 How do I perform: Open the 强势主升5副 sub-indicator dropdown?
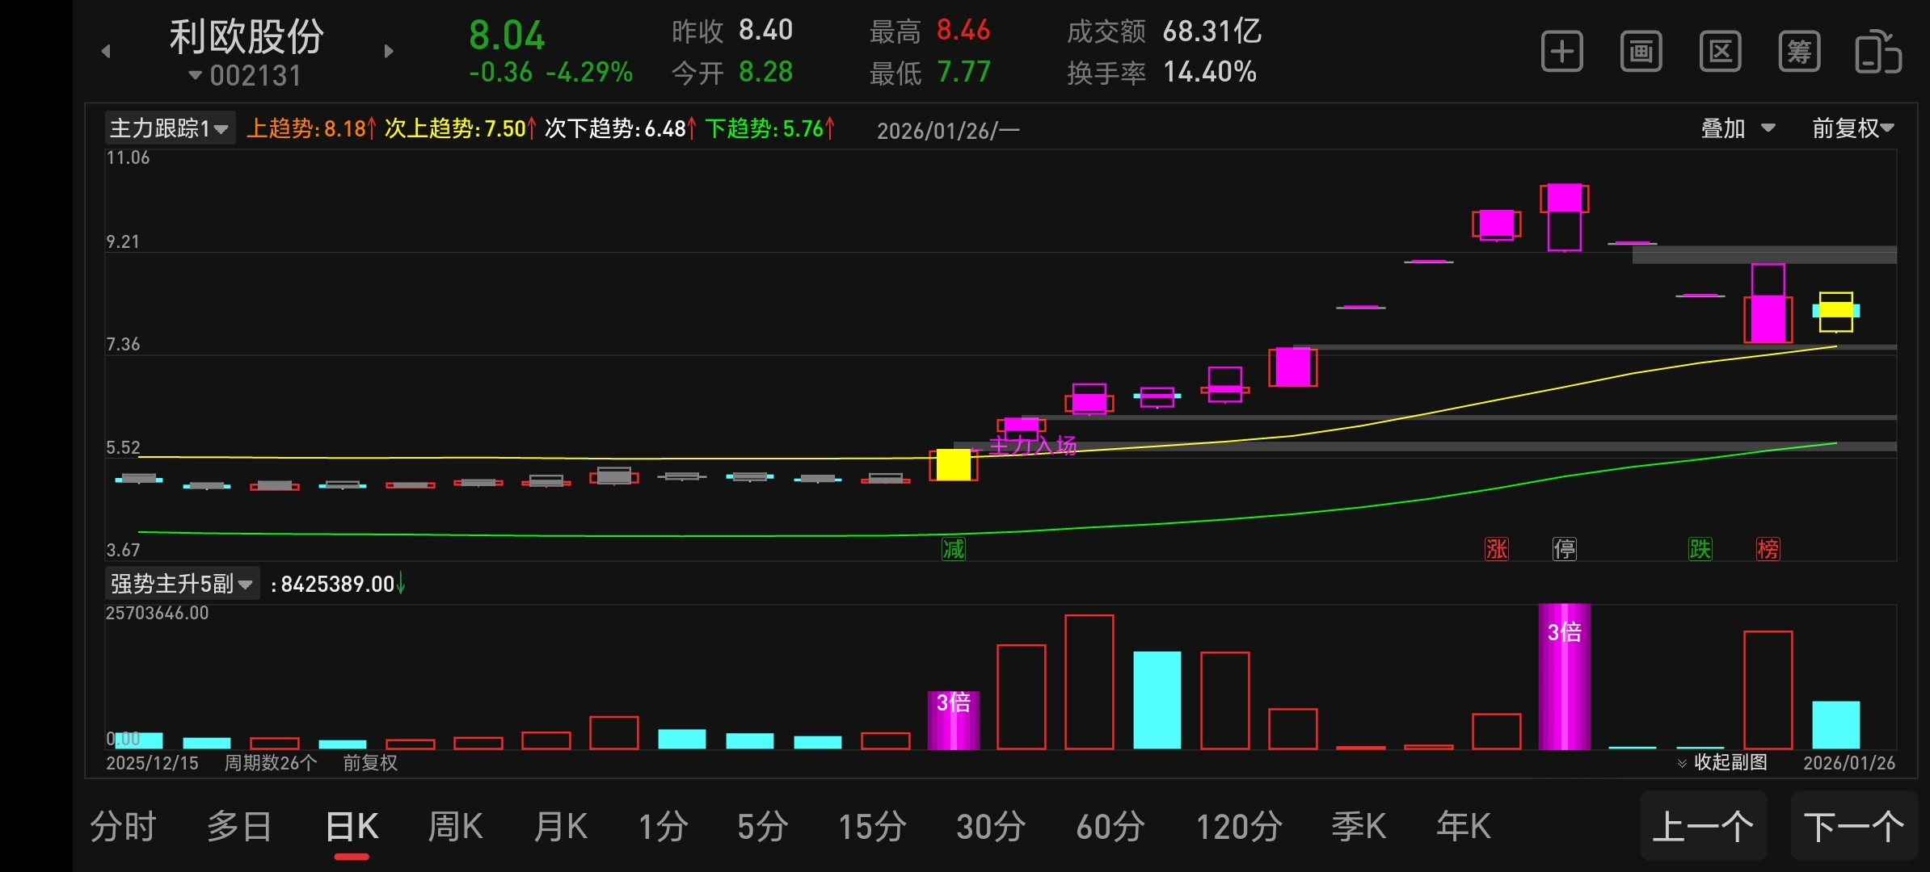pos(182,584)
